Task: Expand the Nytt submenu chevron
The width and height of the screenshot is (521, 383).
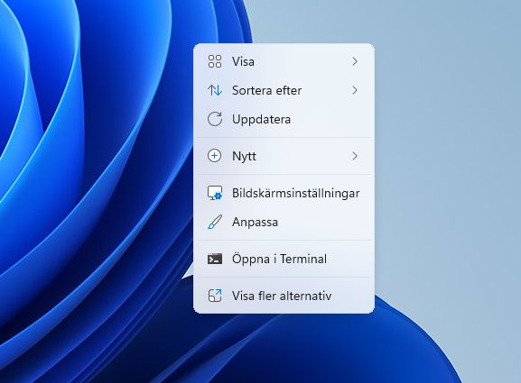Action: [355, 156]
